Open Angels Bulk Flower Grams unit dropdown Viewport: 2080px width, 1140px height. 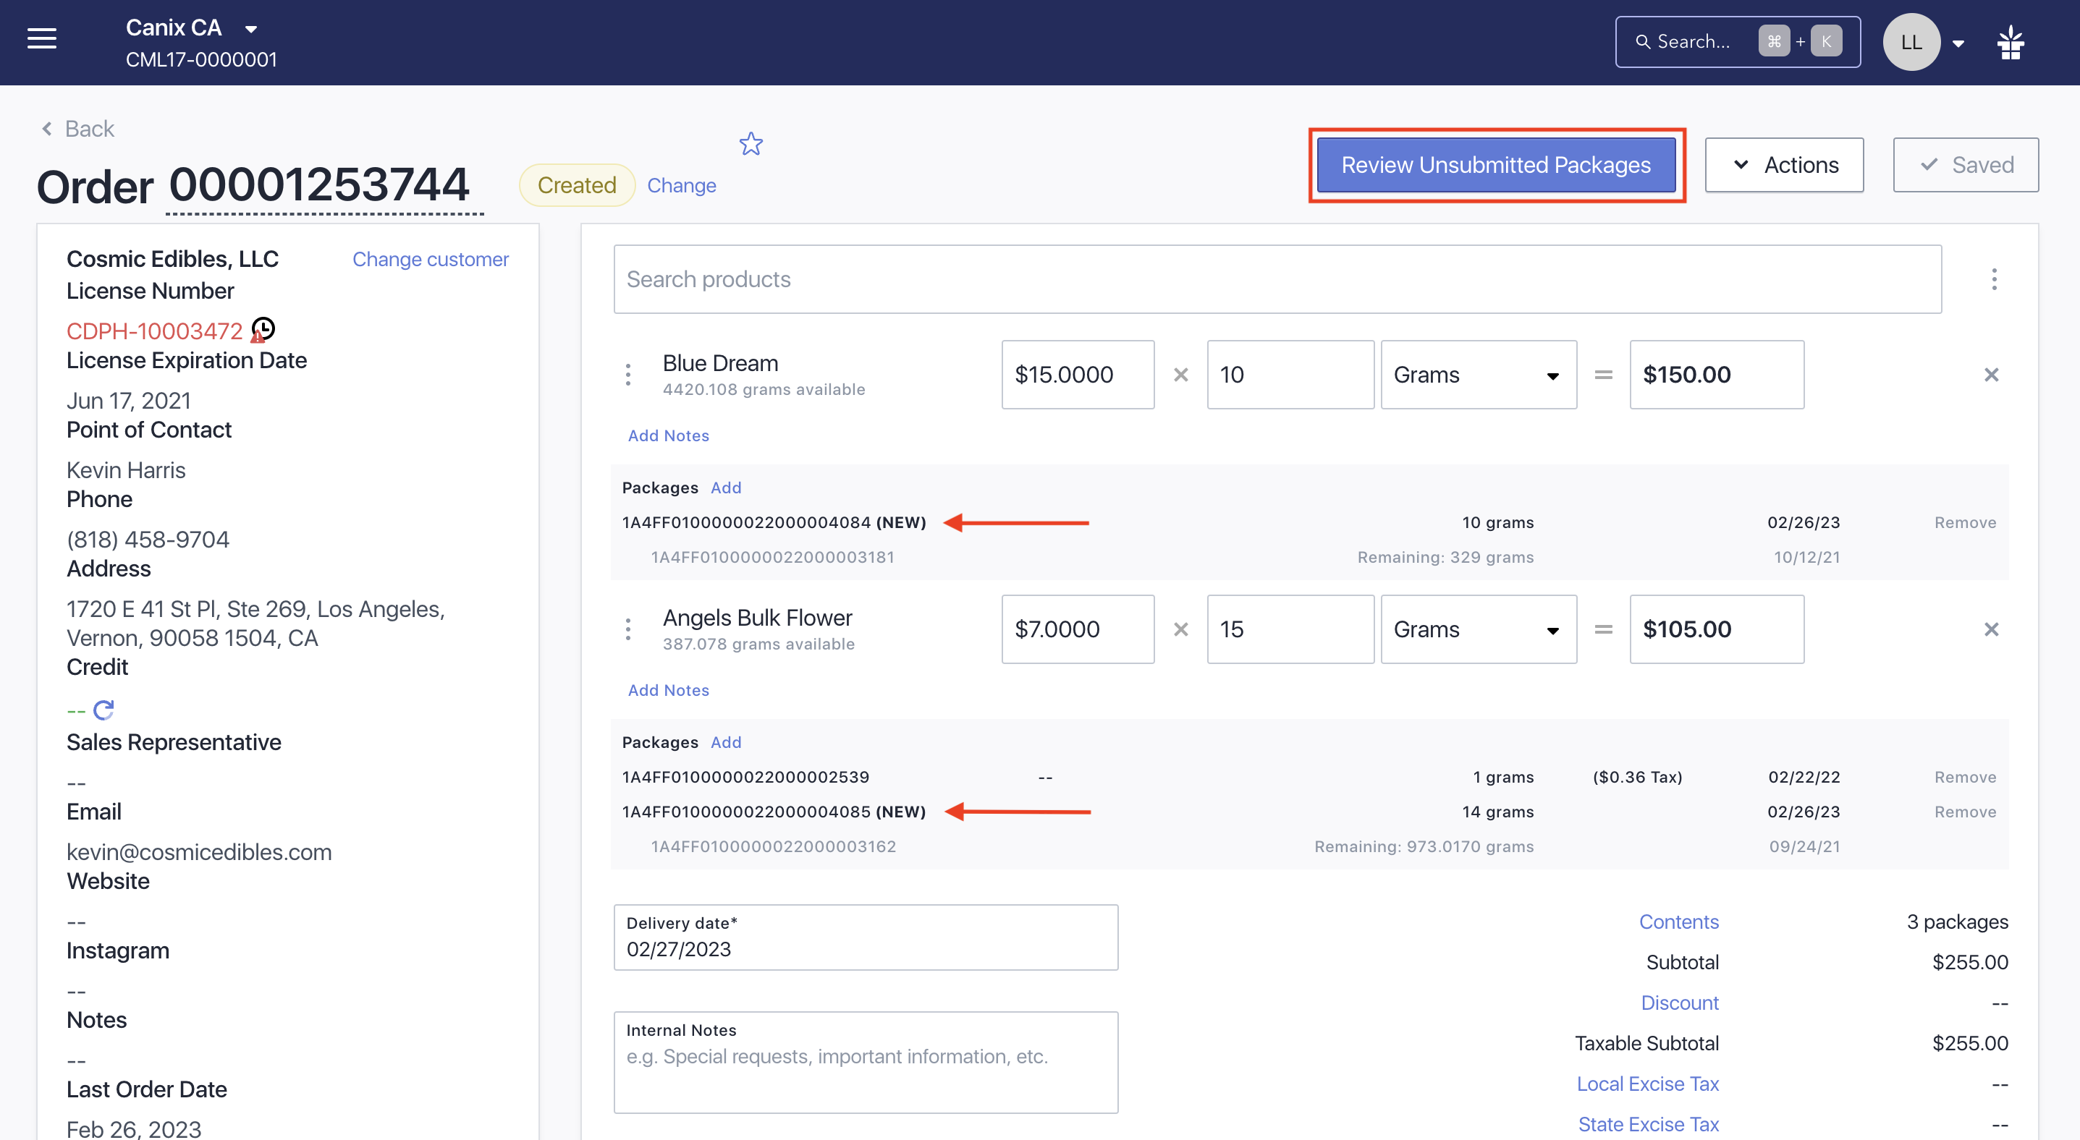[x=1479, y=629]
